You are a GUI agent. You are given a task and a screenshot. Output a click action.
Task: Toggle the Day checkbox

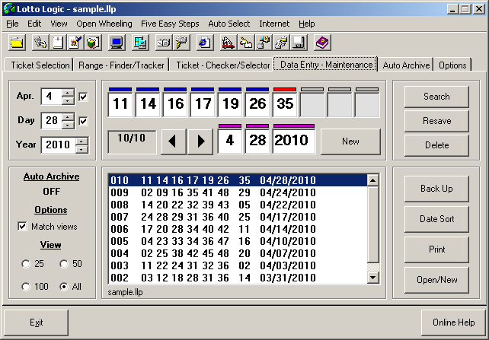(83, 121)
